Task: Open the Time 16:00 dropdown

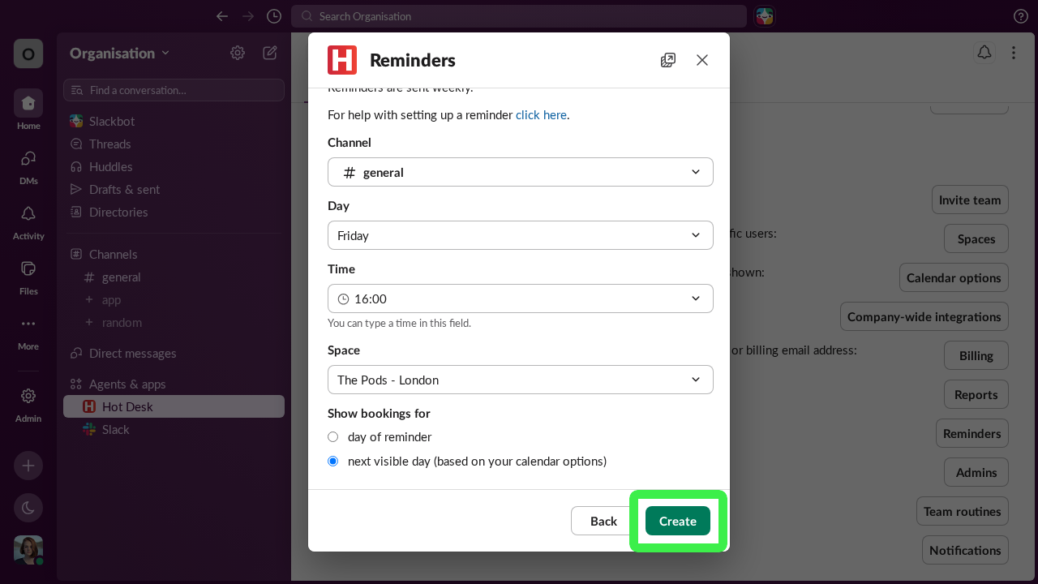Action: coord(521,298)
